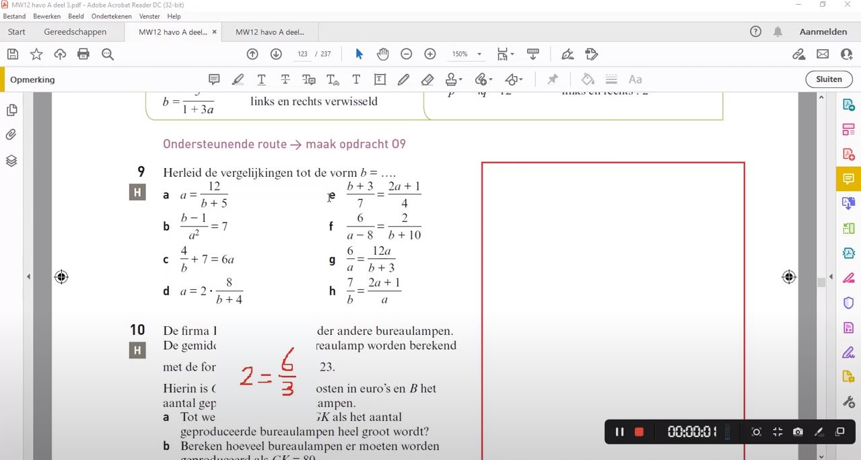Click the cloud upload icon

click(x=60, y=54)
